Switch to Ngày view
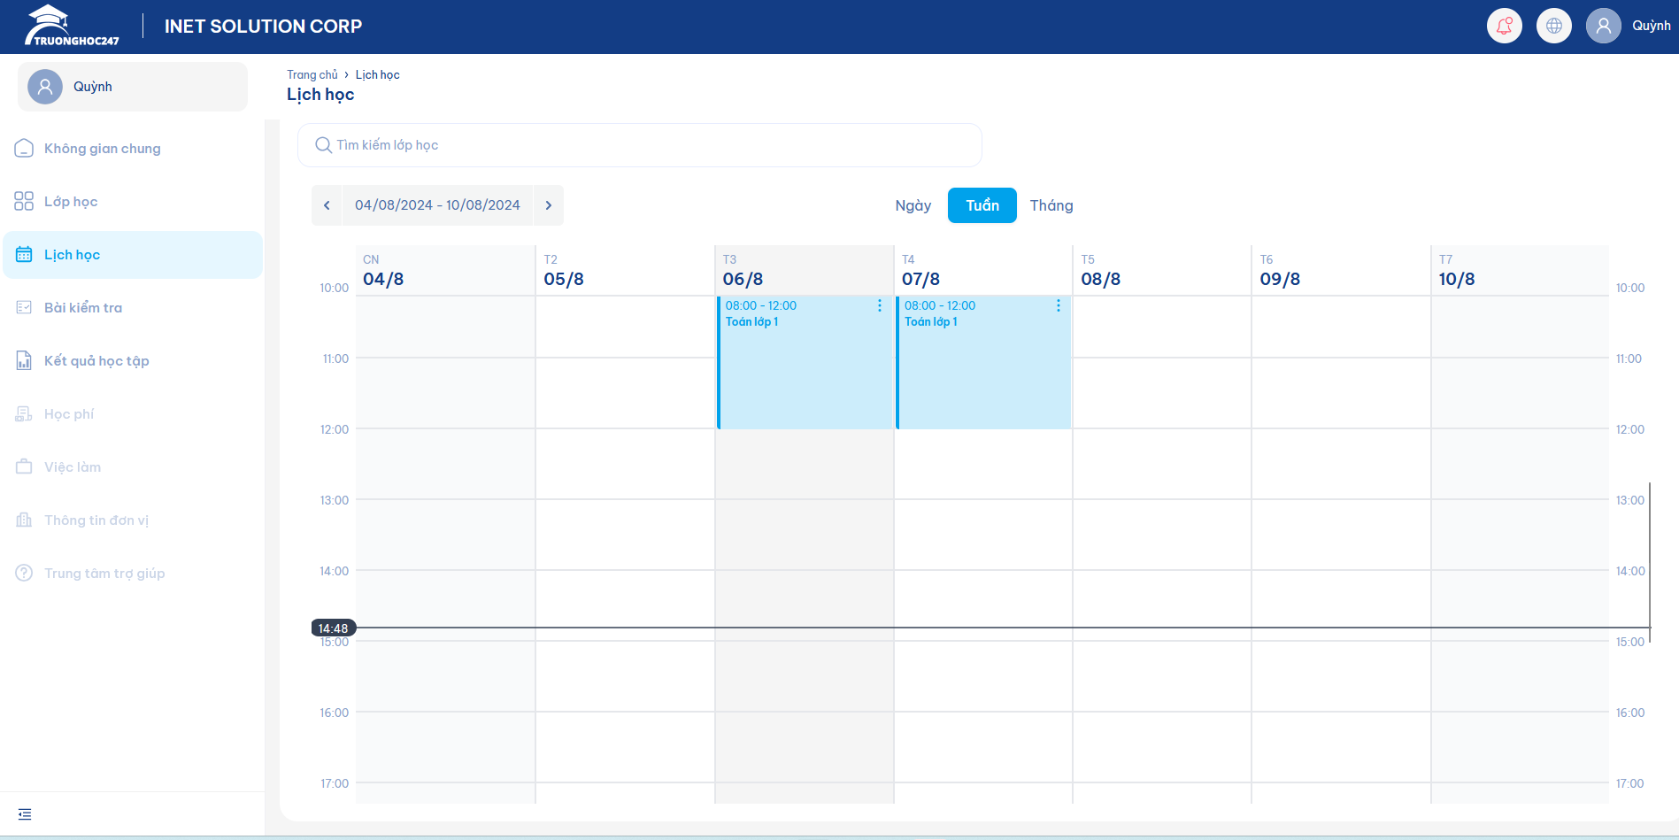 coord(913,205)
